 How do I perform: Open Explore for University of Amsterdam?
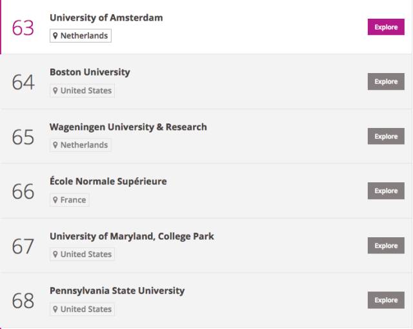386,27
